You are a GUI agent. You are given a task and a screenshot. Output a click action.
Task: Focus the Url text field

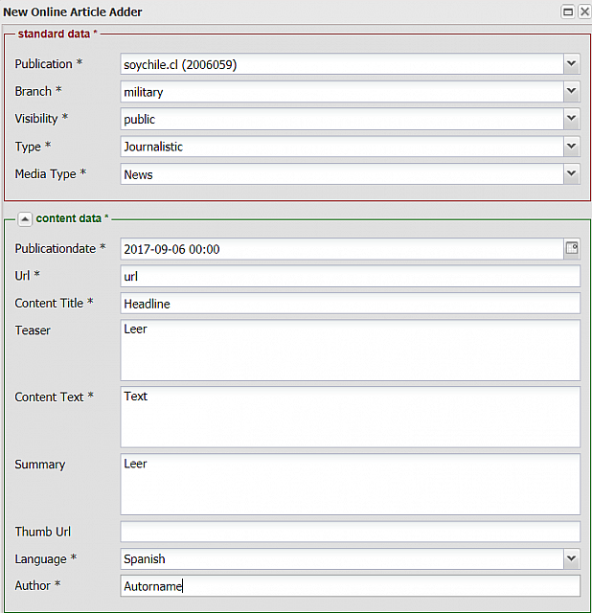click(350, 276)
